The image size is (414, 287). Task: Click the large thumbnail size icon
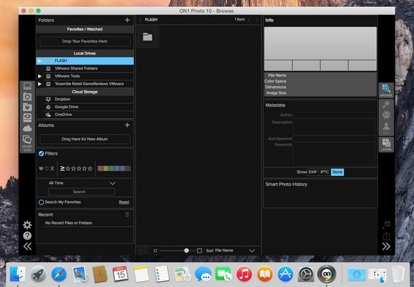click(x=199, y=251)
